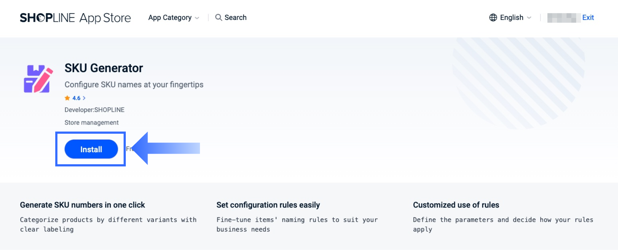Click 'Fine-tune items' naming rules' description
This screenshot has height=250, width=618.
pos(297,225)
